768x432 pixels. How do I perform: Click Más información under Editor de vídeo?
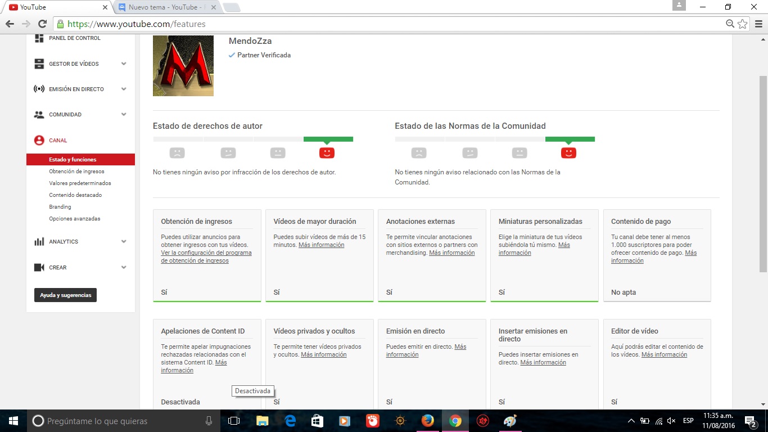[x=664, y=355]
